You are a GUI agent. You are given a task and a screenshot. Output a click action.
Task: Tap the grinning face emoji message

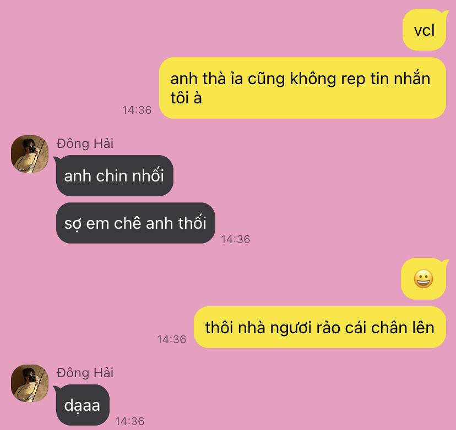coord(424,279)
